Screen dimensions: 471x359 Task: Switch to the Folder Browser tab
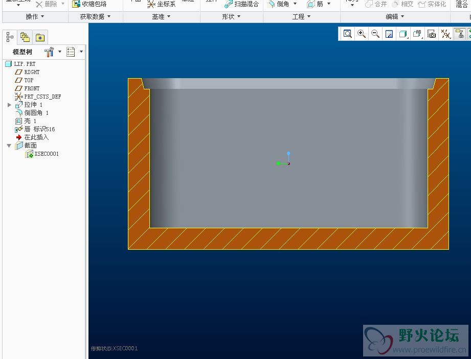pos(25,37)
